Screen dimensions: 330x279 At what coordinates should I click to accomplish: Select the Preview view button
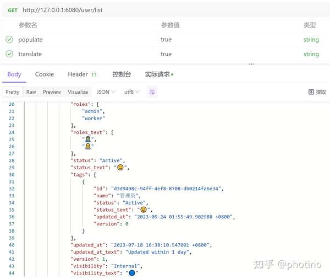pyautogui.click(x=52, y=92)
